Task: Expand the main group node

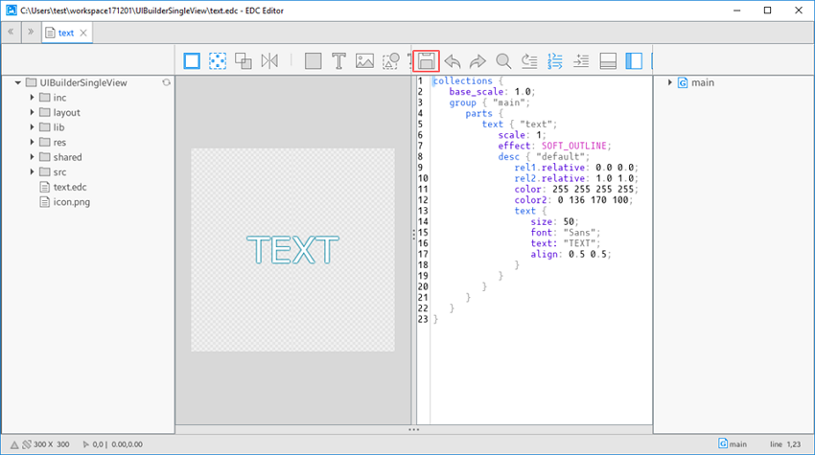Action: click(x=668, y=83)
